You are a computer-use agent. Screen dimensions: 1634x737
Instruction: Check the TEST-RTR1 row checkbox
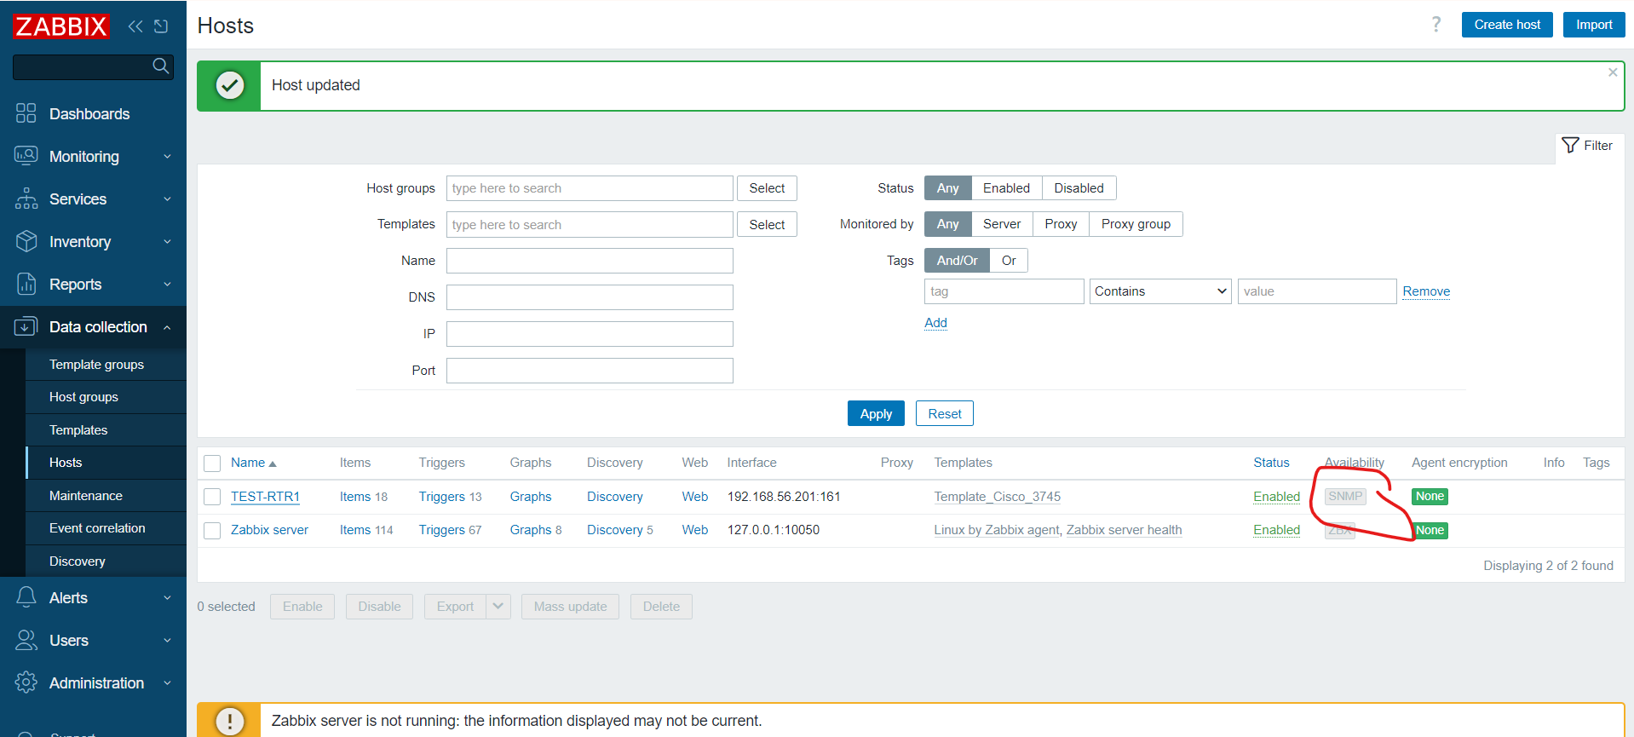(212, 497)
